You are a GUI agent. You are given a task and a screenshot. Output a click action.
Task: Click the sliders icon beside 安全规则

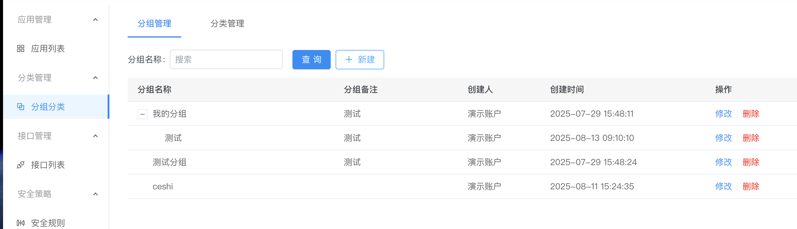21,223
